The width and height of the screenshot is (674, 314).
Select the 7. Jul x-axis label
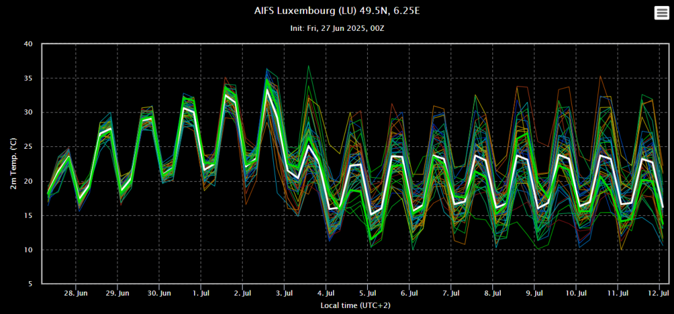(452, 293)
